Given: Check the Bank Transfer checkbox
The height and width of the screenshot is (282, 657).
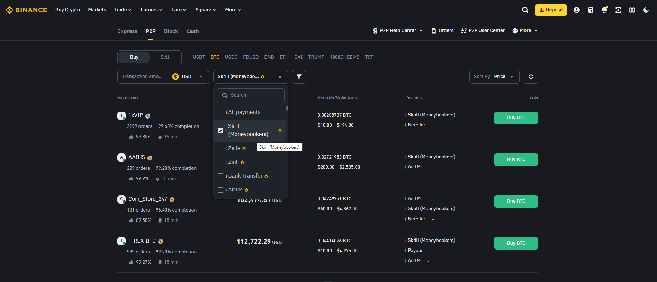Looking at the screenshot, I should (220, 176).
